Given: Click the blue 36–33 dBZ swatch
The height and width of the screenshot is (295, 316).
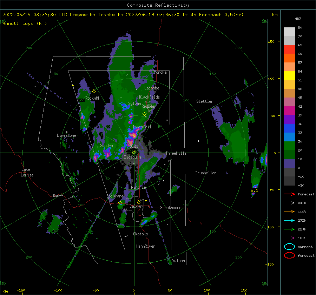Looking at the screenshot, I should (289, 128).
